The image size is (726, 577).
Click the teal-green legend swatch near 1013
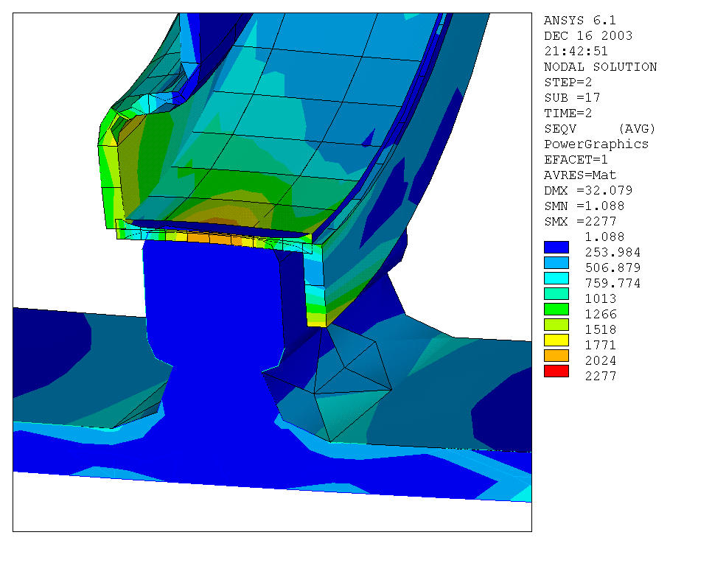point(556,293)
